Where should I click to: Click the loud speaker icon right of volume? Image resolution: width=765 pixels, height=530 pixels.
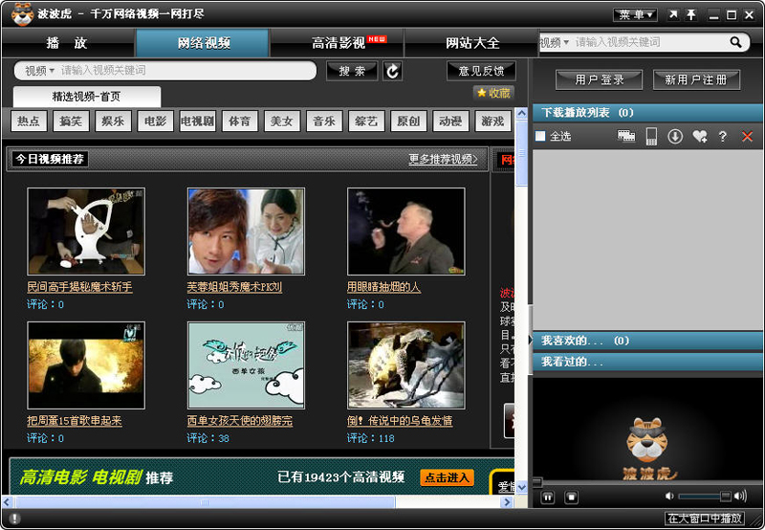740,496
